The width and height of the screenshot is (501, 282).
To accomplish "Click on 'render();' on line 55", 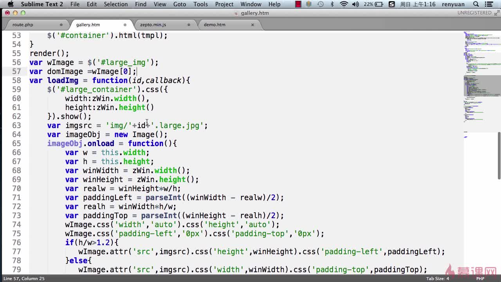I will click(x=49, y=53).
